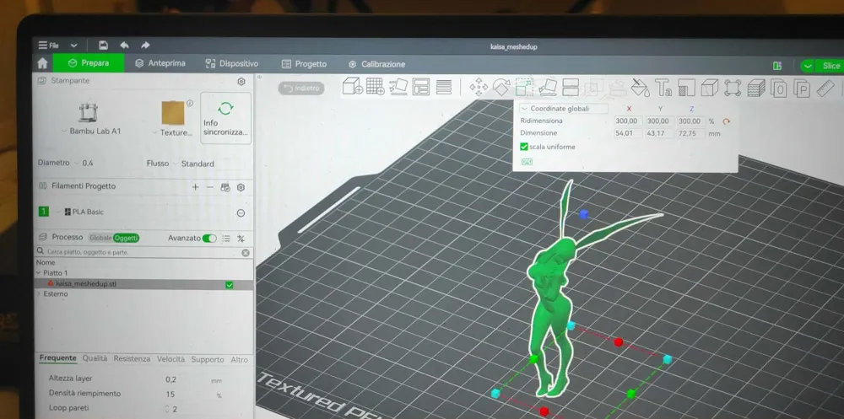Click the Save project floppy icon
The width and height of the screenshot is (844, 419).
pos(103,45)
